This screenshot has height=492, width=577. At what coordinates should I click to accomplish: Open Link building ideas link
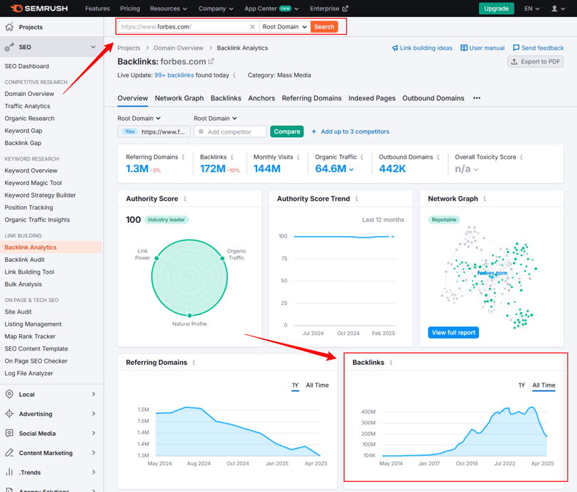[x=422, y=48]
